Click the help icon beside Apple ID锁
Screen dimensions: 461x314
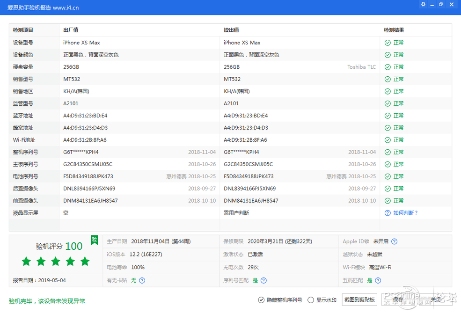[395, 241]
